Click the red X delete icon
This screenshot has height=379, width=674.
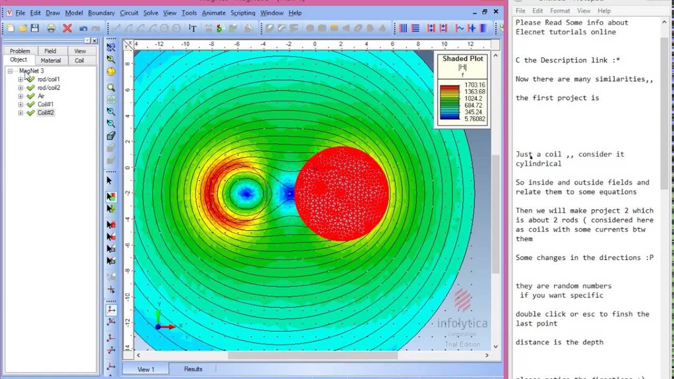pyautogui.click(x=67, y=28)
